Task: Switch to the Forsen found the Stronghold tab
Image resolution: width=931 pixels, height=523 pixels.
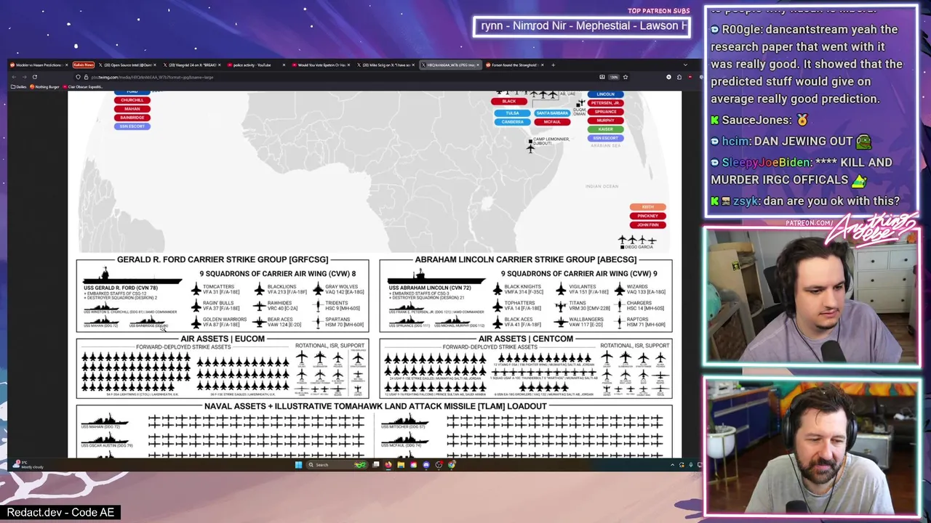Action: 514,65
